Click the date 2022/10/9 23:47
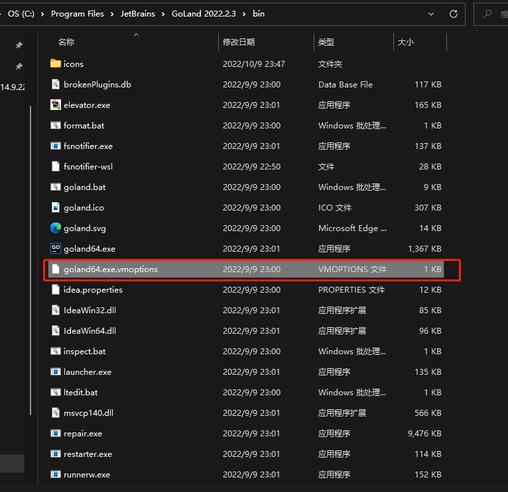The width and height of the screenshot is (508, 492). pyautogui.click(x=254, y=64)
